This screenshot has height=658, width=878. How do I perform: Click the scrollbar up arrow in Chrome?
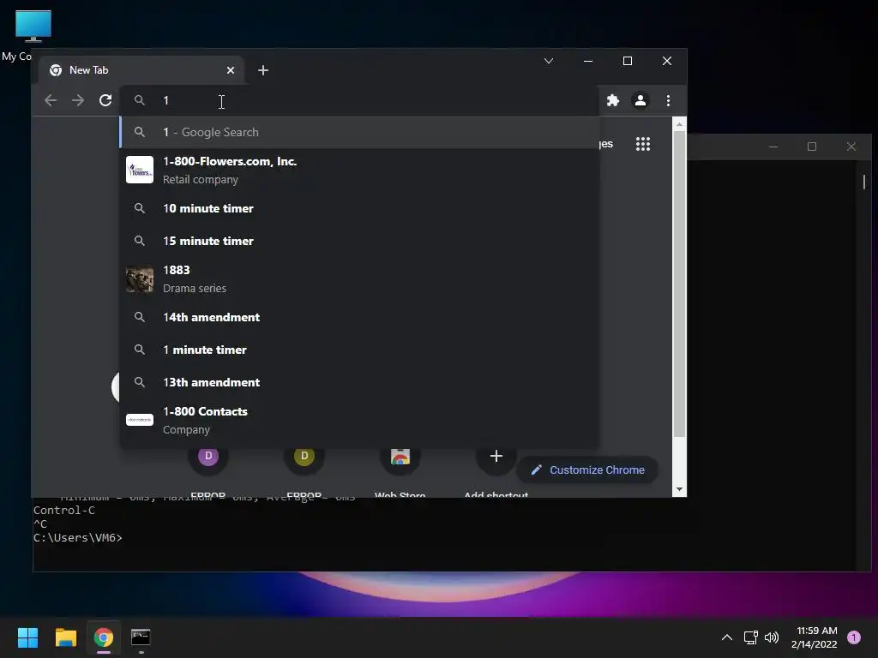click(x=679, y=124)
